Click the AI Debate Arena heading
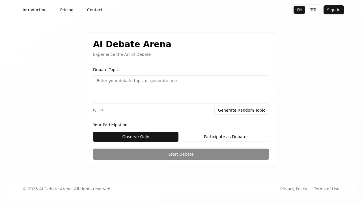 tap(132, 44)
